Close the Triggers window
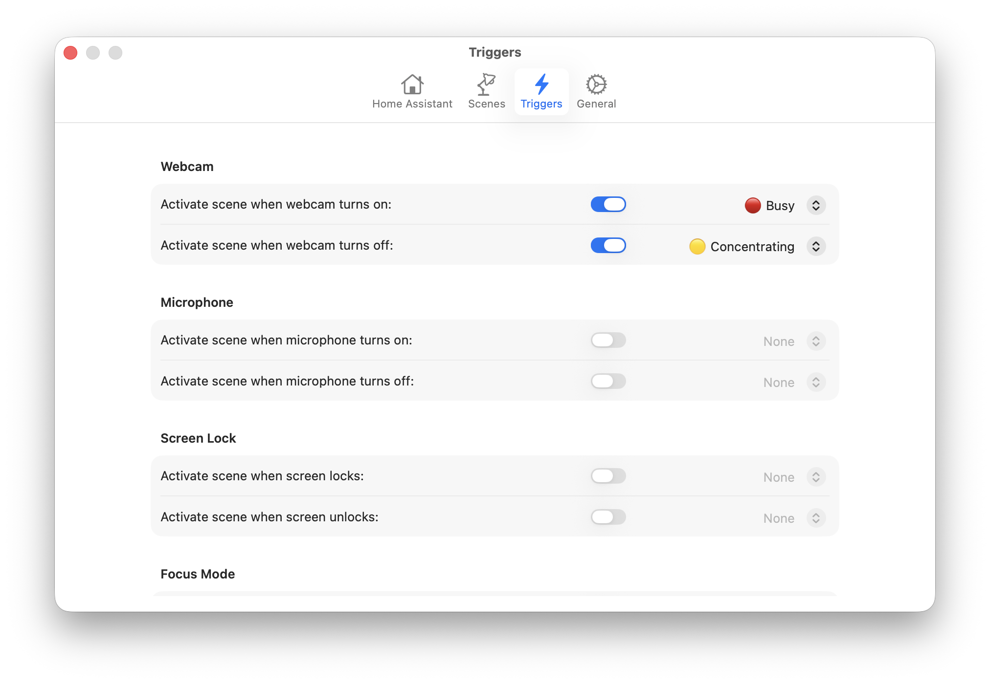Viewport: 990px width, 684px height. (x=70, y=53)
